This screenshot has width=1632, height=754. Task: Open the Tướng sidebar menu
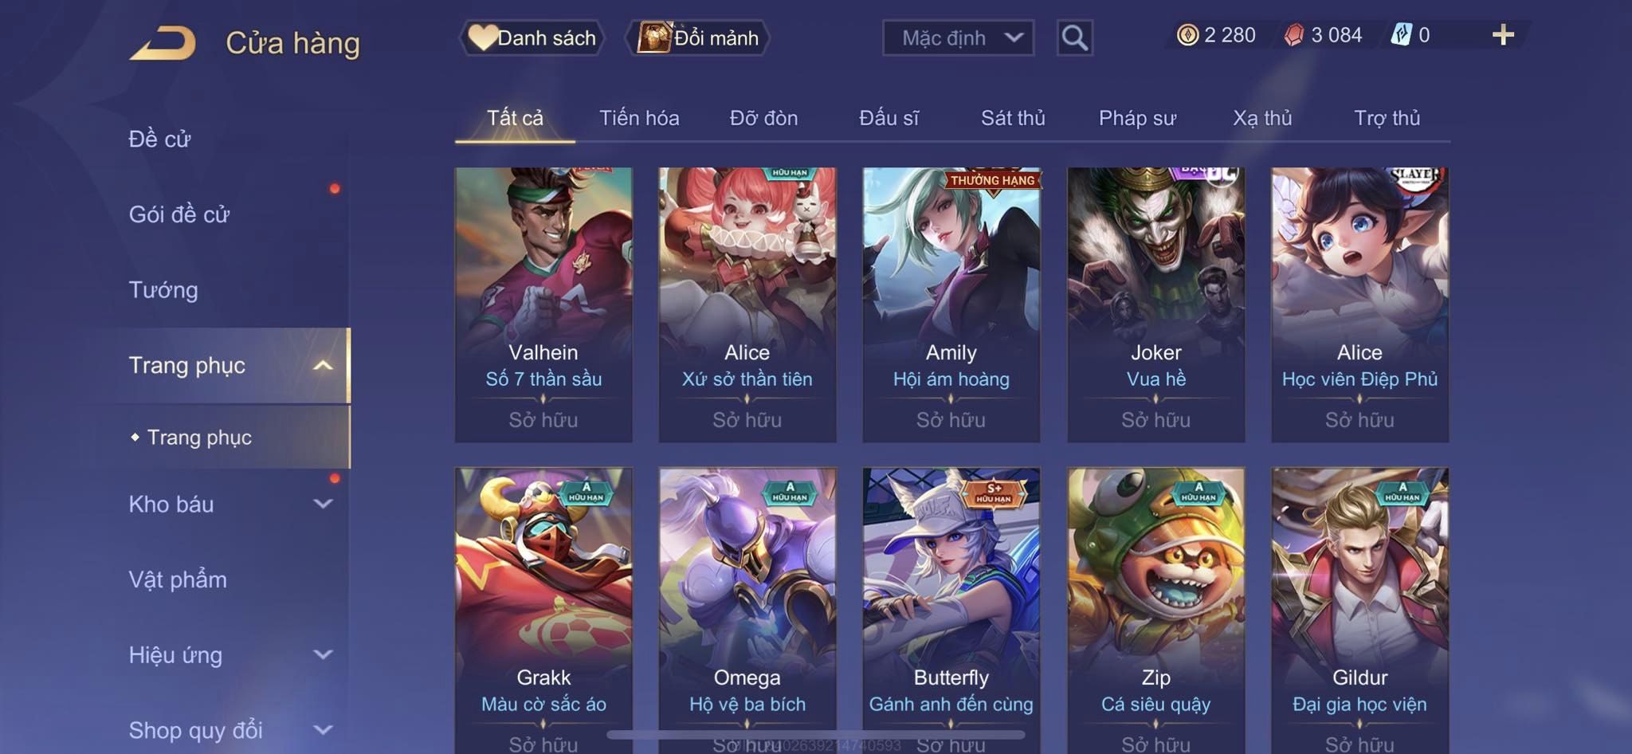(x=163, y=290)
